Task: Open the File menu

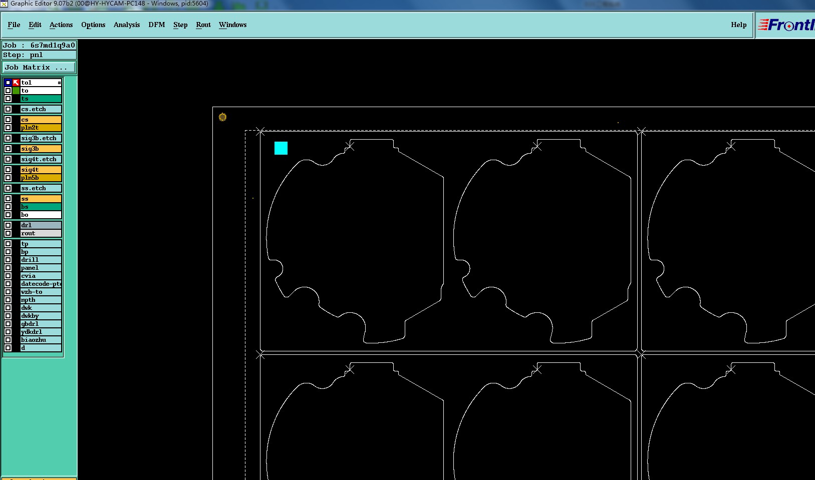Action: [14, 25]
